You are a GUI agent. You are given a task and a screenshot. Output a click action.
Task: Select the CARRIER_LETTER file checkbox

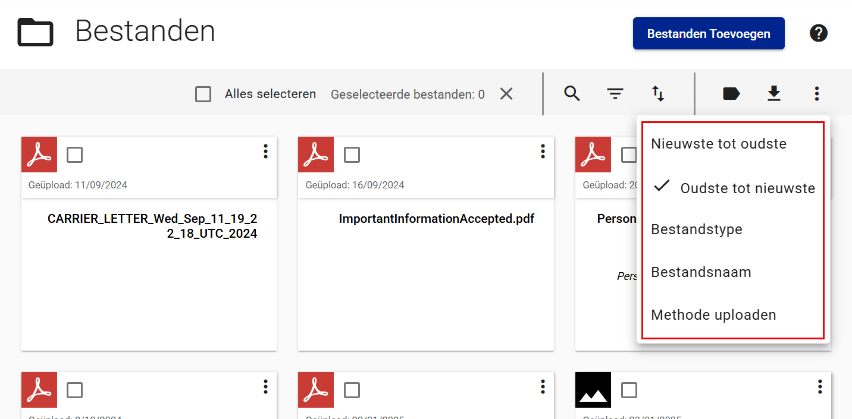pos(75,155)
